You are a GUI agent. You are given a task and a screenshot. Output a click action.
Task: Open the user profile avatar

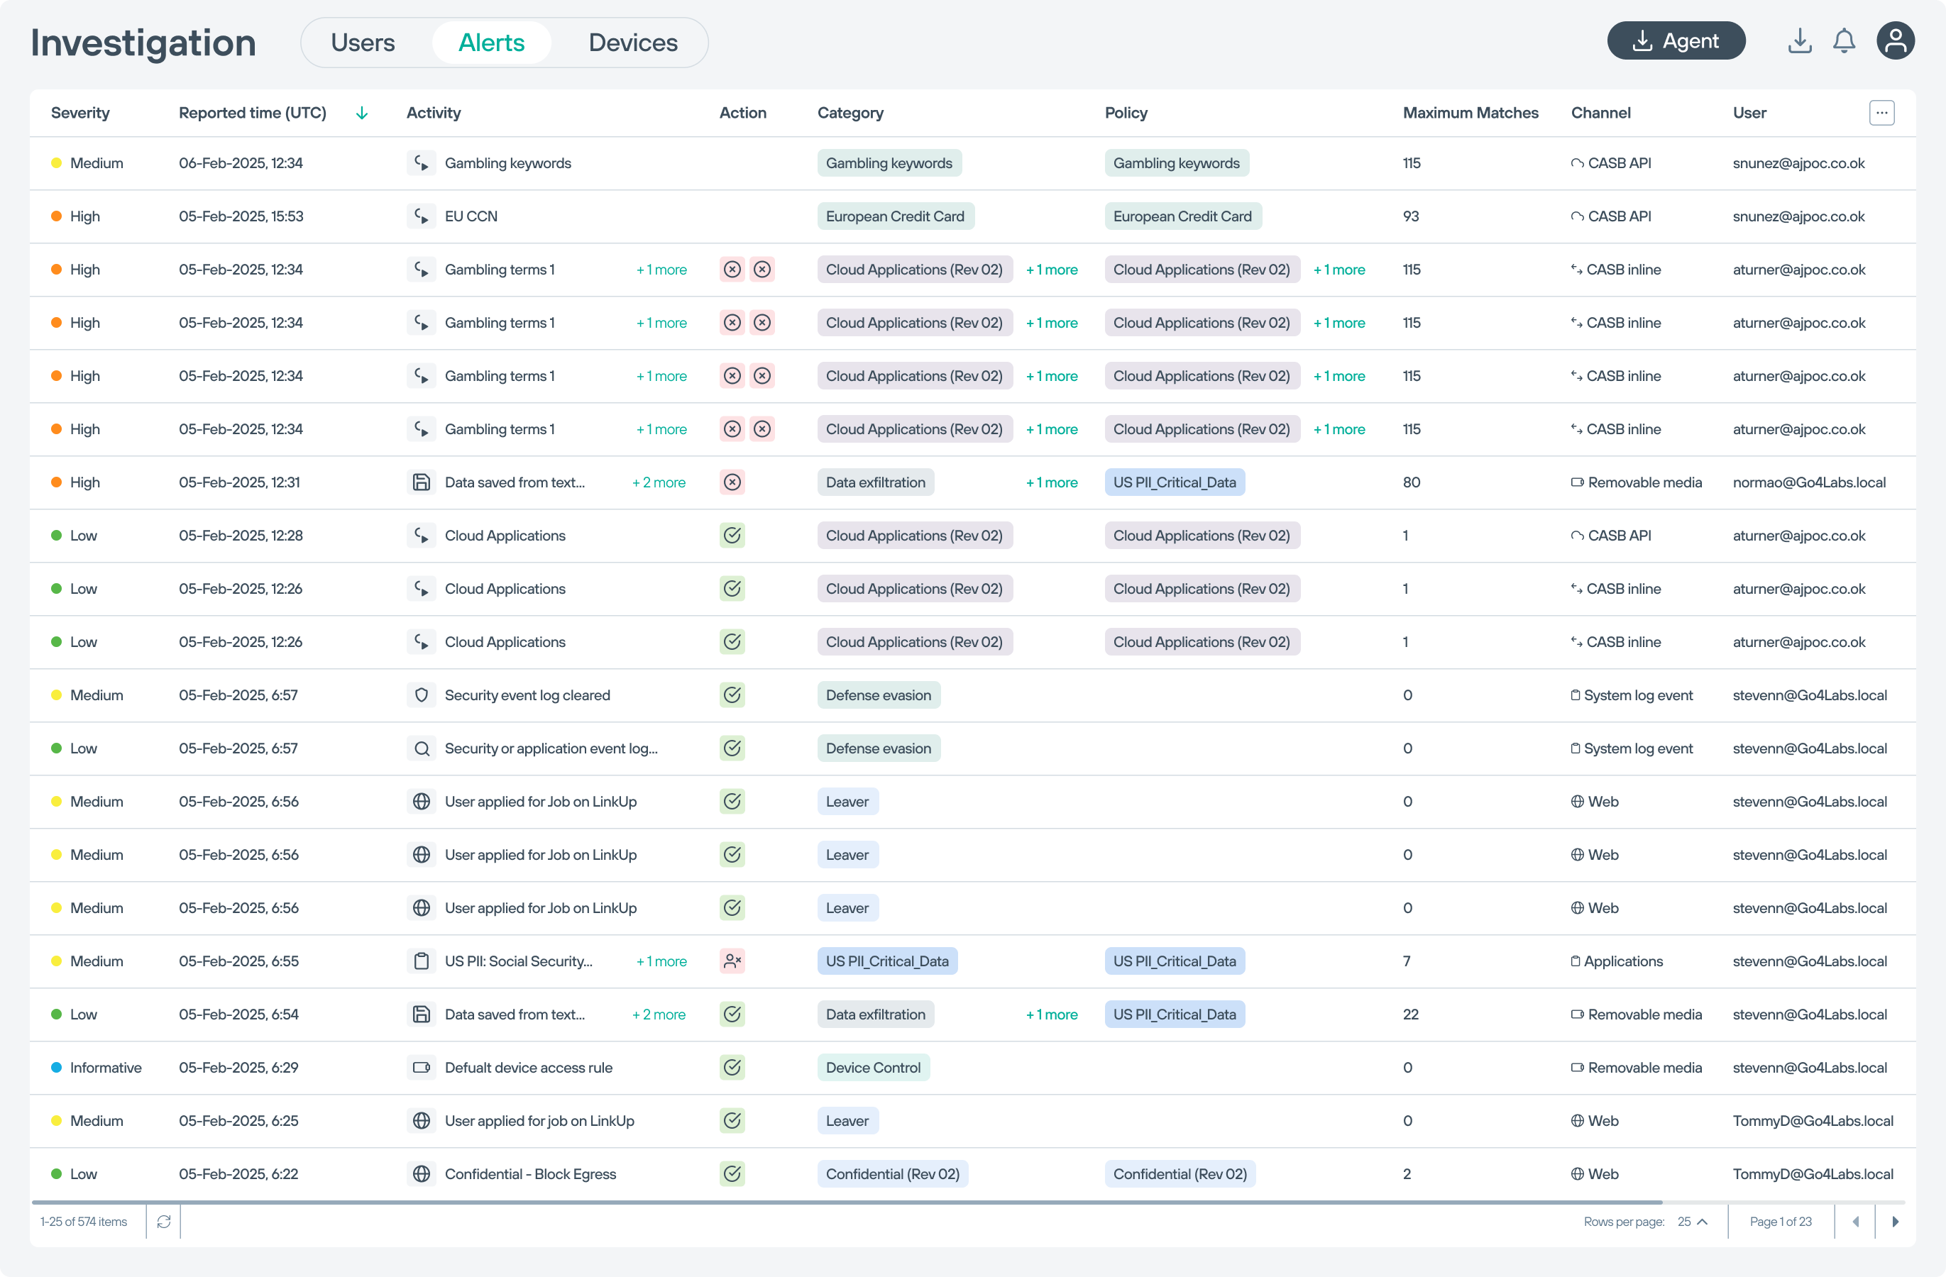[1894, 41]
